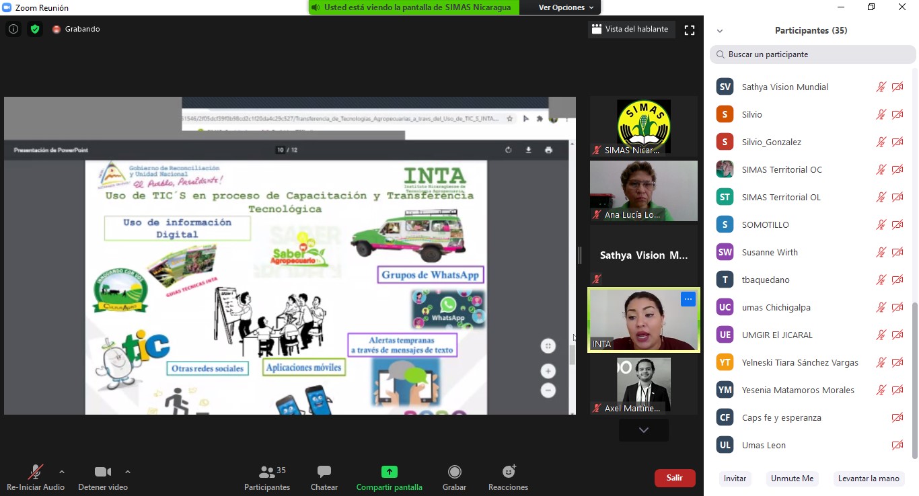Select participant SIMAS Territorial OC
Viewport: 919px width, 496px height.
click(811, 169)
